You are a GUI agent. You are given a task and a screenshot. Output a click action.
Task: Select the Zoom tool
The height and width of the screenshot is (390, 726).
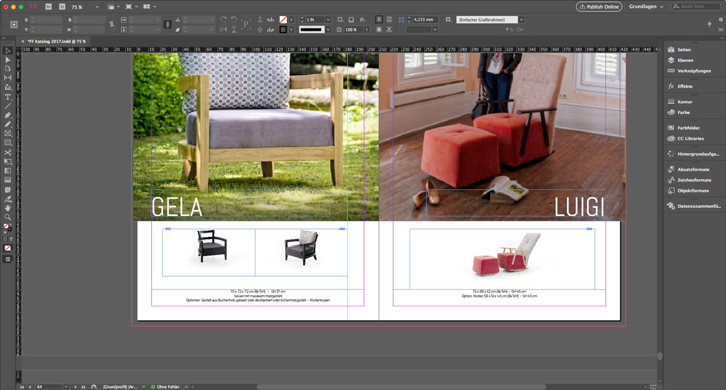[8, 217]
